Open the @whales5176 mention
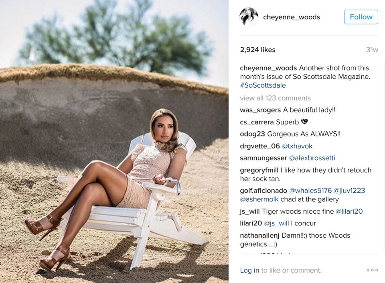 310,191
